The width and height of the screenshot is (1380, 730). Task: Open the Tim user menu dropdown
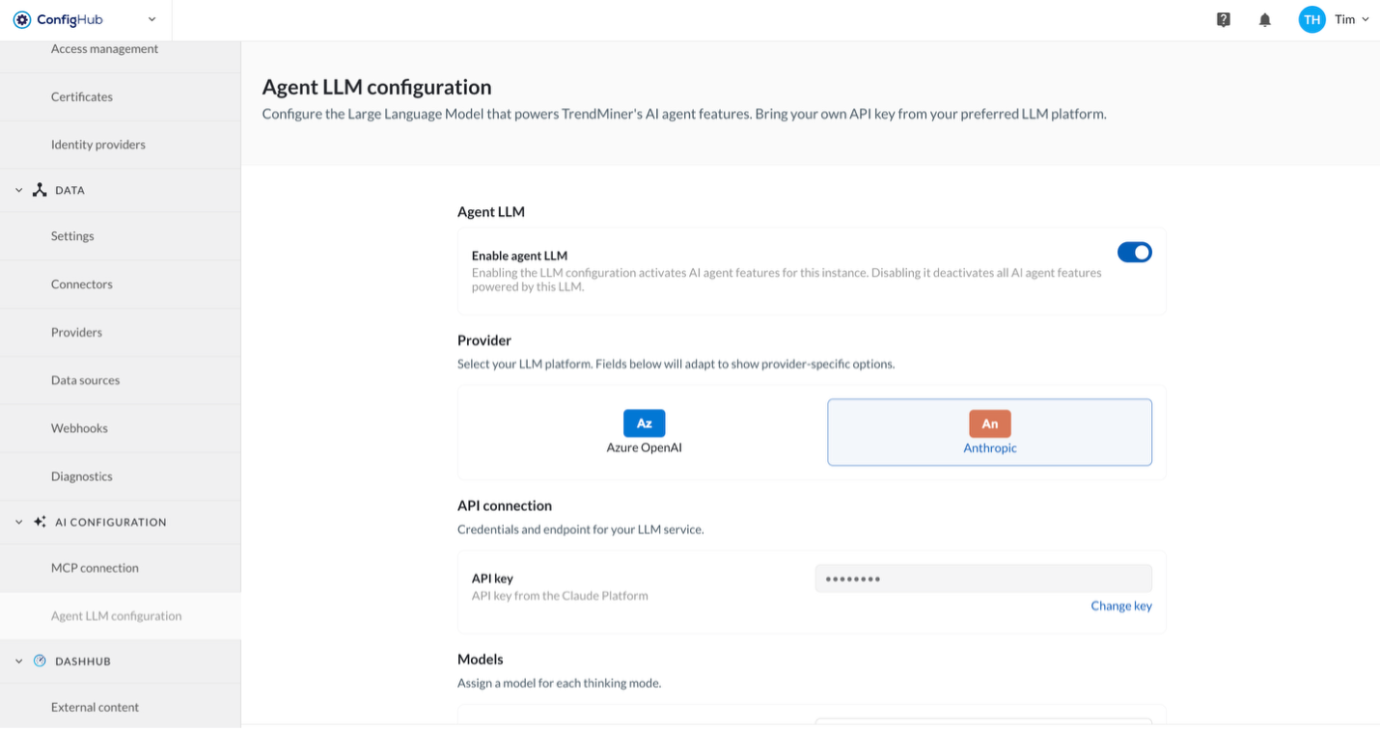[1351, 19]
